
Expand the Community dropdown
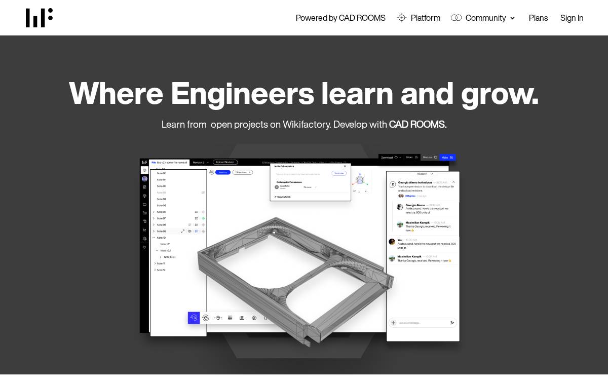[x=483, y=18]
